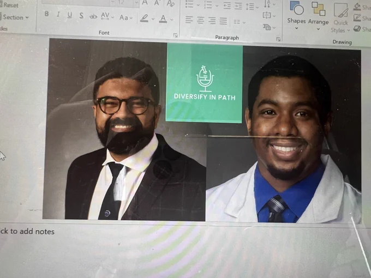Align text right
Image resolution: width=371 pixels, height=278 pixels.
point(212,21)
